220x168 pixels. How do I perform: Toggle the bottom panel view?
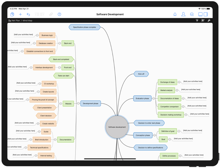coord(200,14)
